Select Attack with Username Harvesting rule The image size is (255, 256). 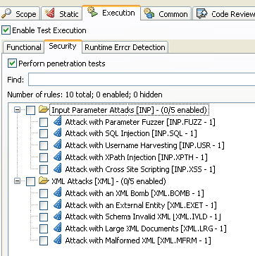point(144,145)
